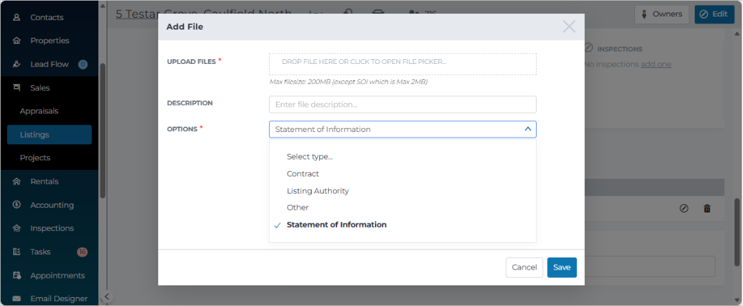Choose Other from the options list
The height and width of the screenshot is (306, 743).
(298, 208)
